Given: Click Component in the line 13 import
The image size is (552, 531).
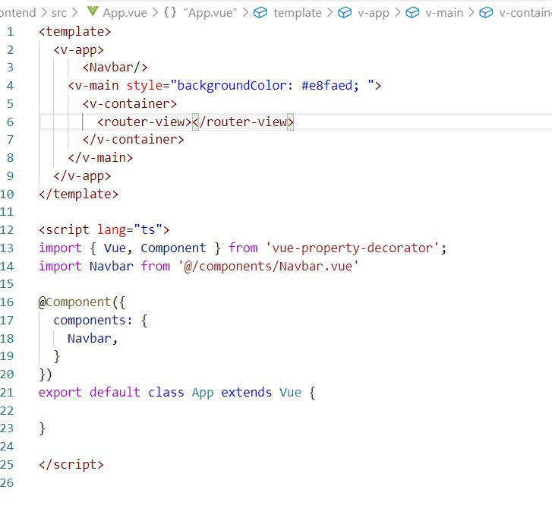Looking at the screenshot, I should tap(173, 248).
